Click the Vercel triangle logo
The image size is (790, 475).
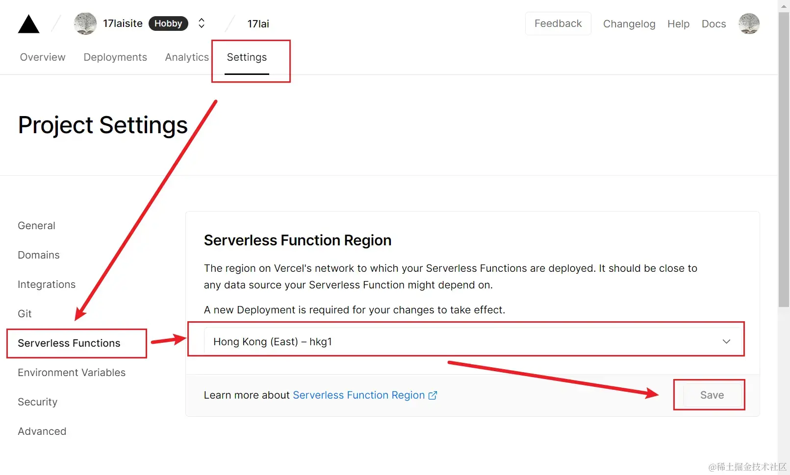pyautogui.click(x=28, y=23)
